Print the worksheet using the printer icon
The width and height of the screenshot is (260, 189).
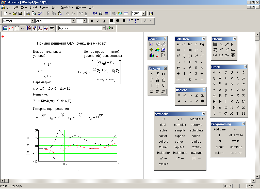coord(28,13)
